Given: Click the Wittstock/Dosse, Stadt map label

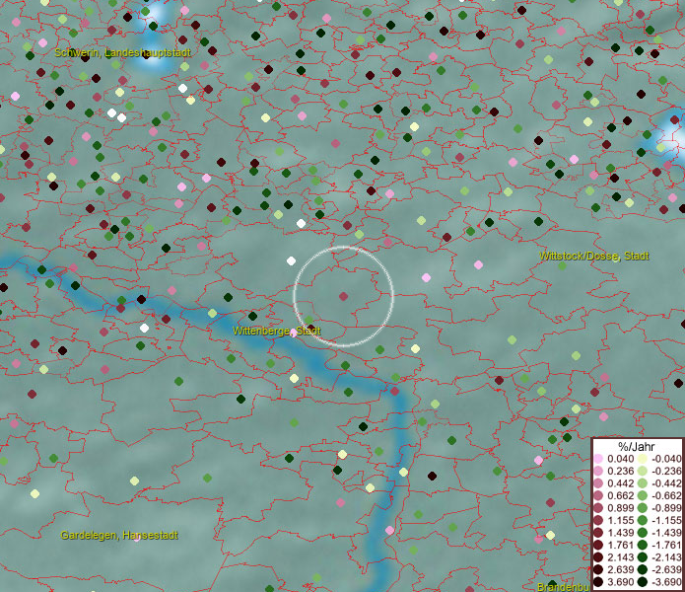Looking at the screenshot, I should click(x=594, y=256).
